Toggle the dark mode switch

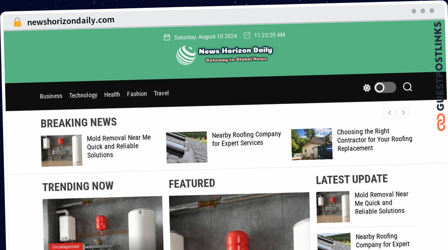tap(385, 87)
